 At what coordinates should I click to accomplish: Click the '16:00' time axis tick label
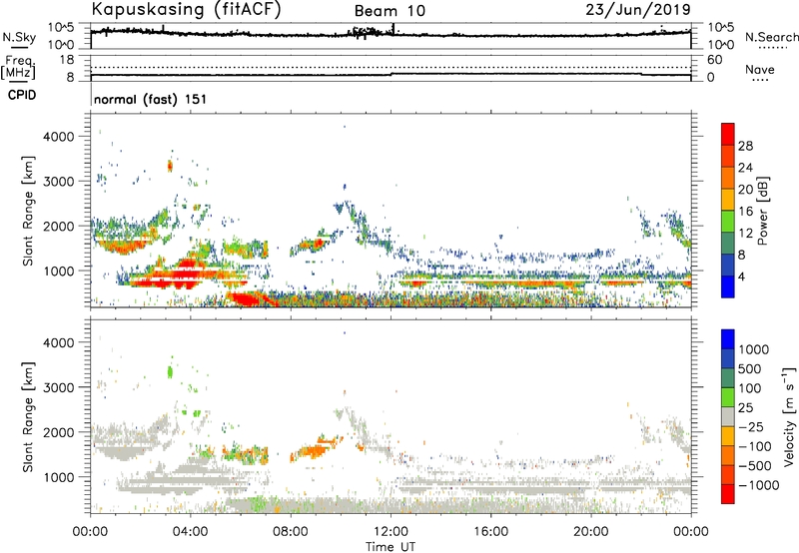(490, 532)
